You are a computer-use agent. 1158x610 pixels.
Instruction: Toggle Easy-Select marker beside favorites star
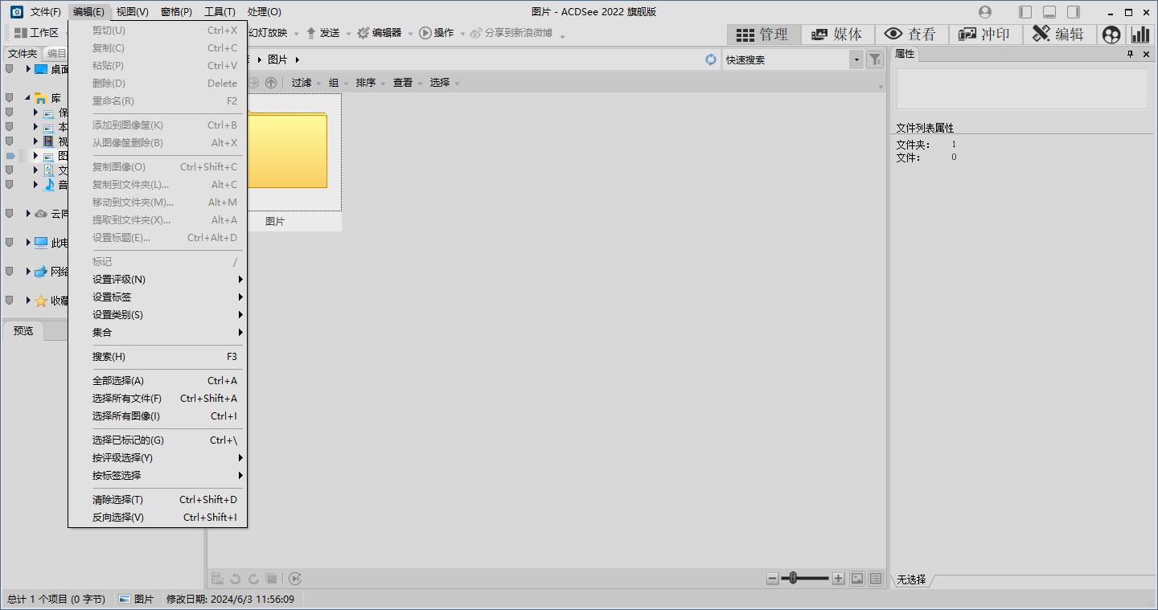coord(10,301)
